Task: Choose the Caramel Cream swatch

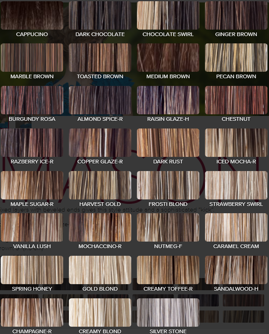Action: (x=236, y=227)
